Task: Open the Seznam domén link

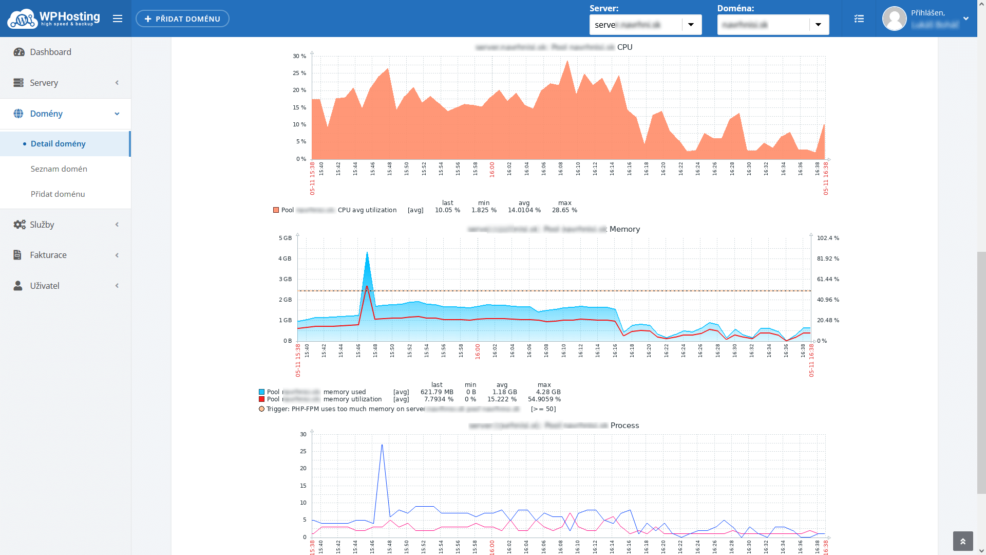Action: [x=59, y=169]
